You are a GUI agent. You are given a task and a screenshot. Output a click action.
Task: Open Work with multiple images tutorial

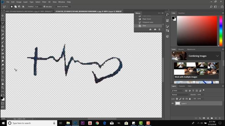(x=196, y=70)
